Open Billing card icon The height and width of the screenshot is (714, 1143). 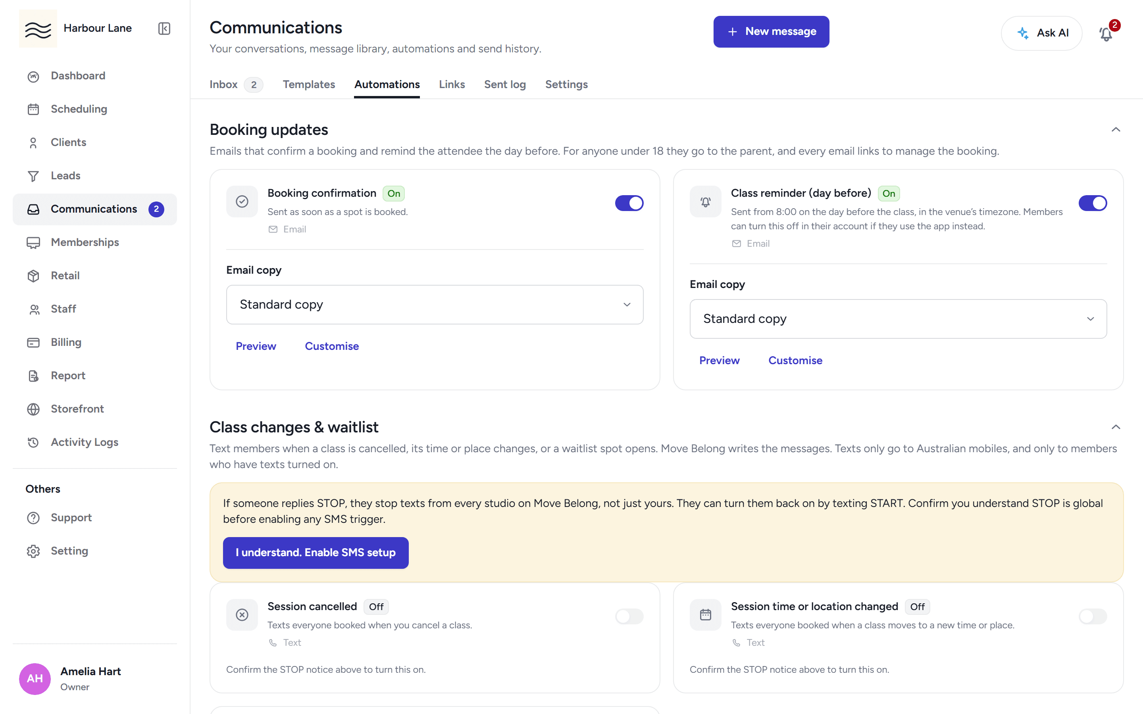33,342
